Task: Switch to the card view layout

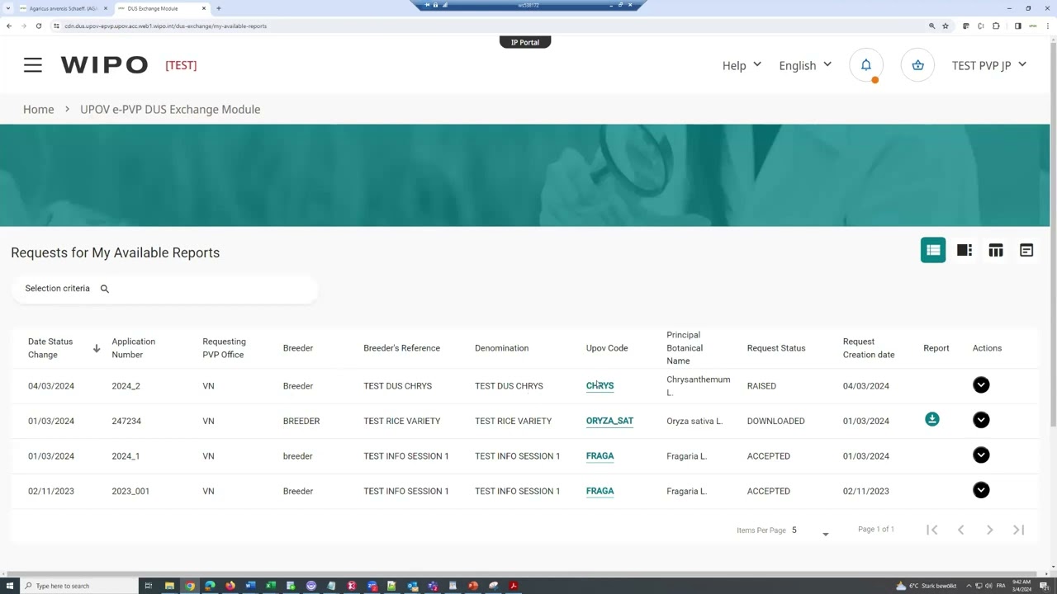Action: click(1026, 250)
